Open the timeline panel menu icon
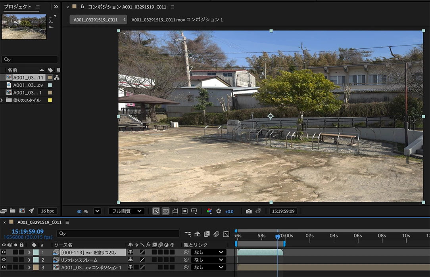 67,222
